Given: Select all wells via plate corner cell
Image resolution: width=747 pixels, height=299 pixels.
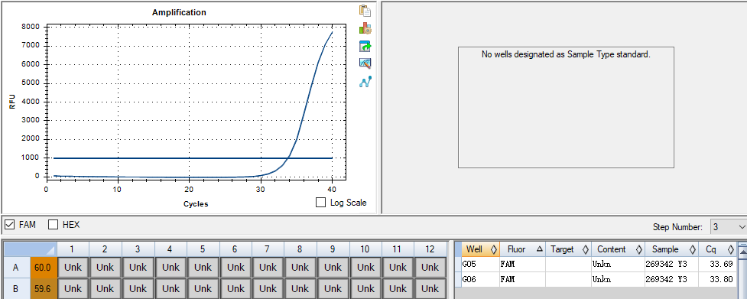Looking at the screenshot, I should [31, 249].
